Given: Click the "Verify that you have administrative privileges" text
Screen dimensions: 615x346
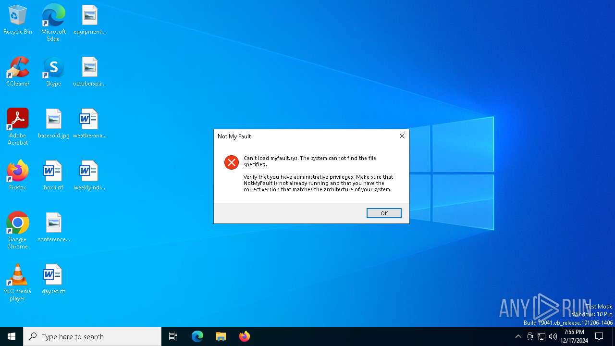Looking at the screenshot, I should (318, 183).
